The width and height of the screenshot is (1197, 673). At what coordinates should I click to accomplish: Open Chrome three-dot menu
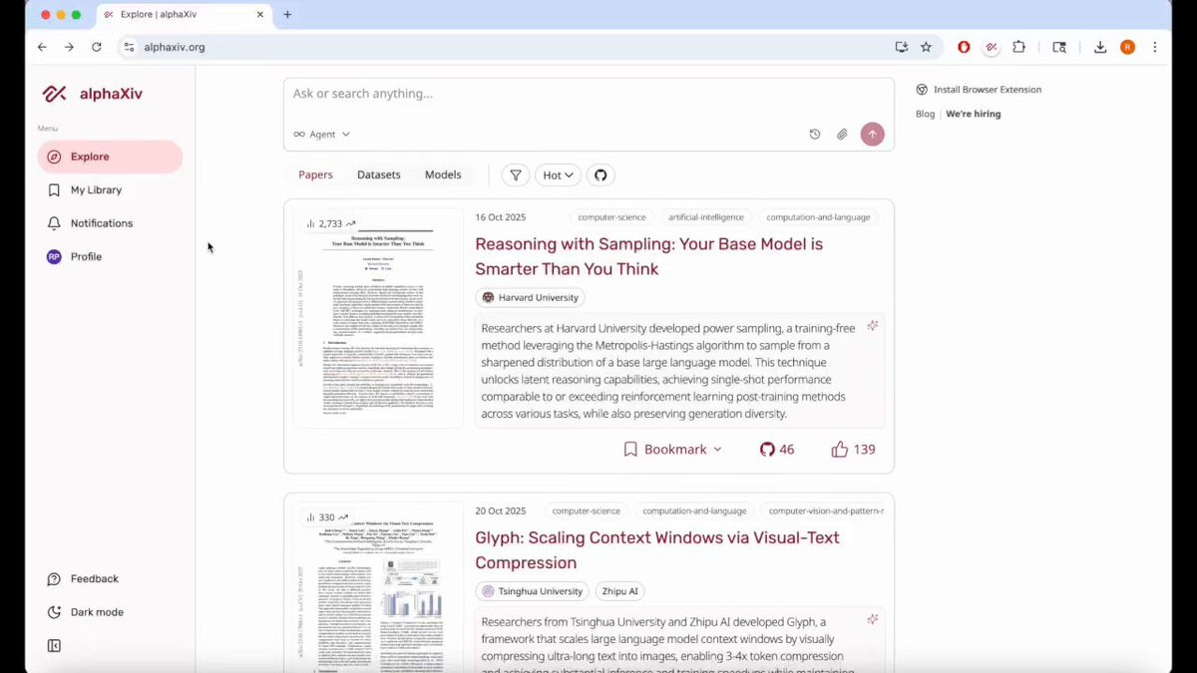point(1155,47)
